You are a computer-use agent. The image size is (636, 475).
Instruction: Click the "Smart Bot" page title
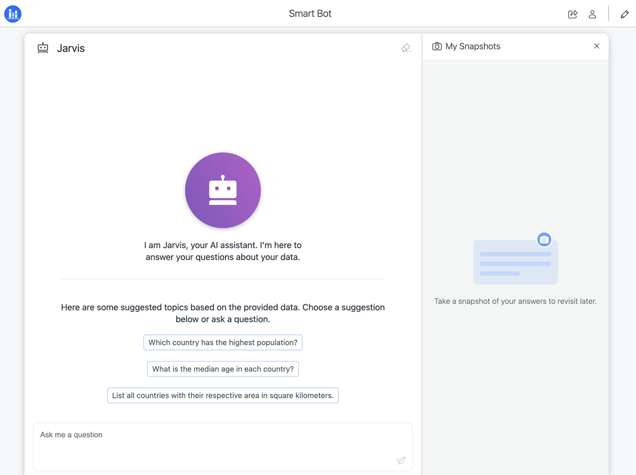310,14
